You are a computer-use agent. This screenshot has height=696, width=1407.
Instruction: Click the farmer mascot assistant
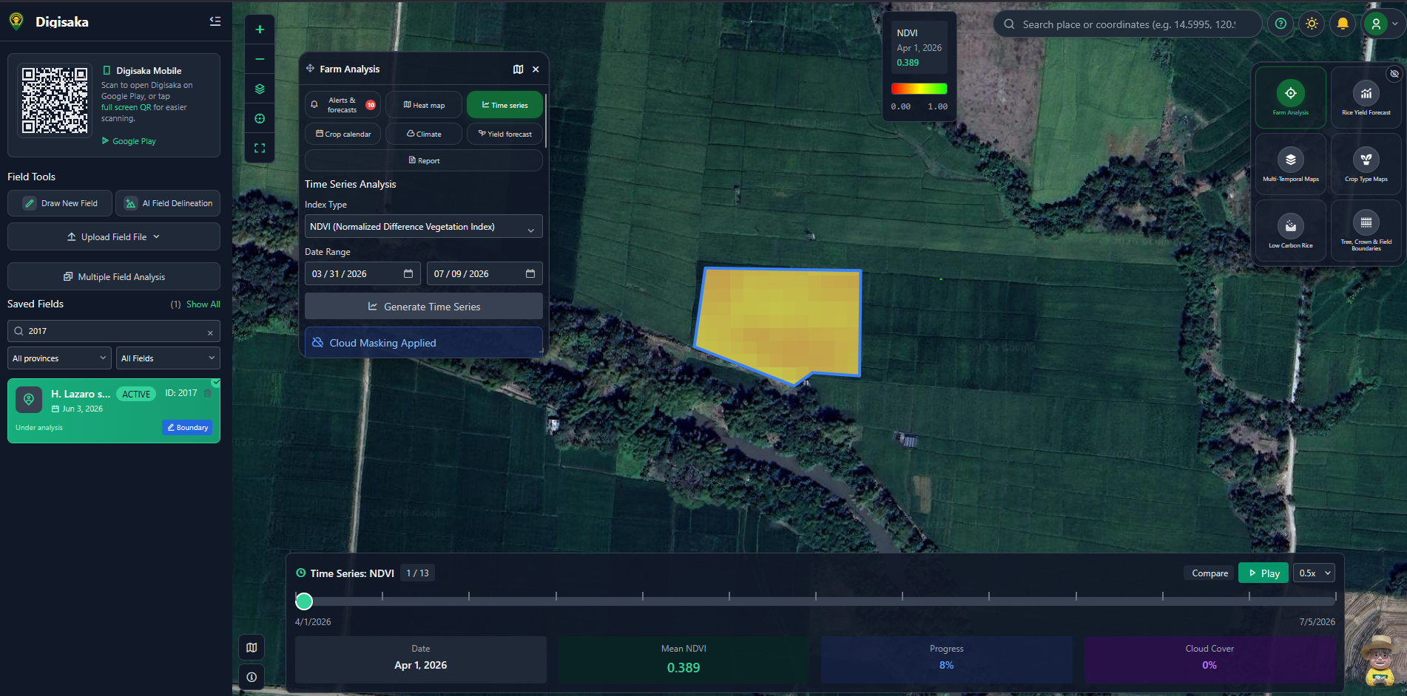1380,660
